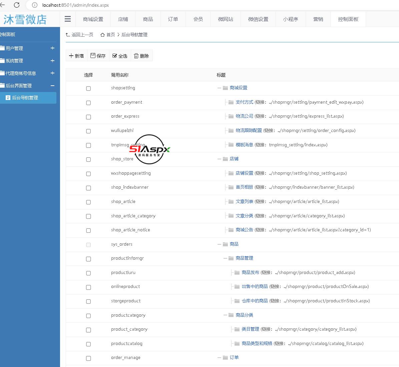View site information icon in address bar
Screen dimensions: 399x367
point(35,5)
